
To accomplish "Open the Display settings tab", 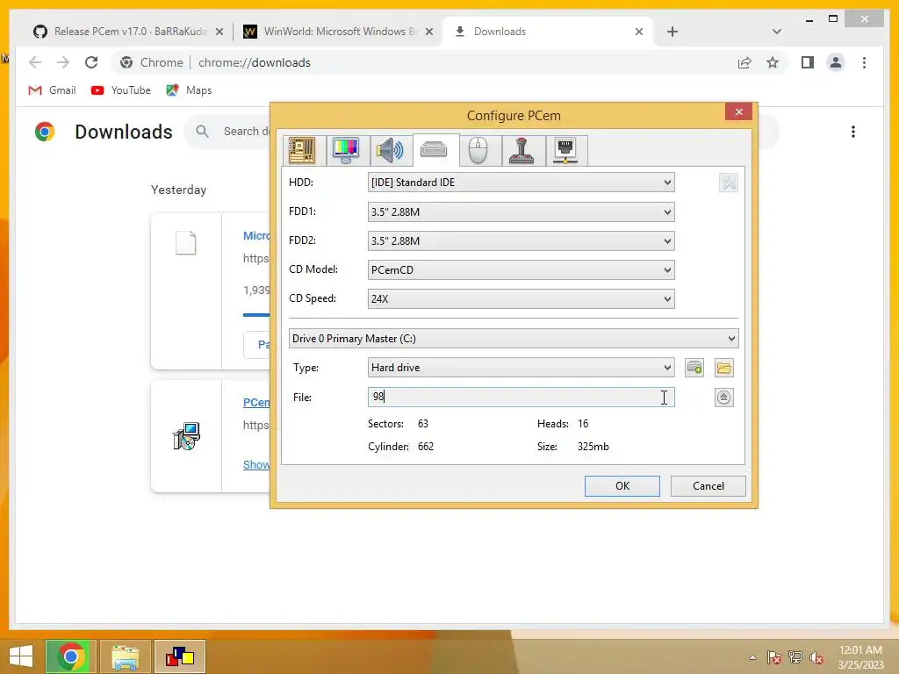I will [x=346, y=151].
